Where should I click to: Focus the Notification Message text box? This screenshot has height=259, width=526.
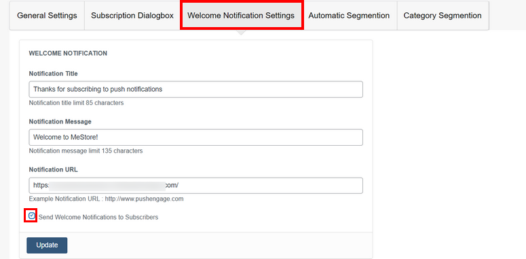pos(196,138)
